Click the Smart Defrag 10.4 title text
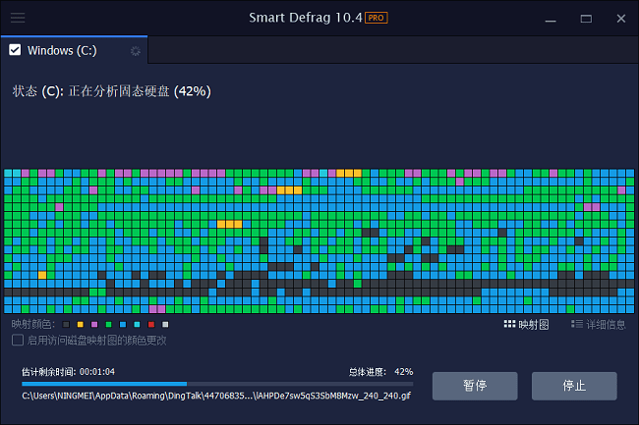 (305, 18)
